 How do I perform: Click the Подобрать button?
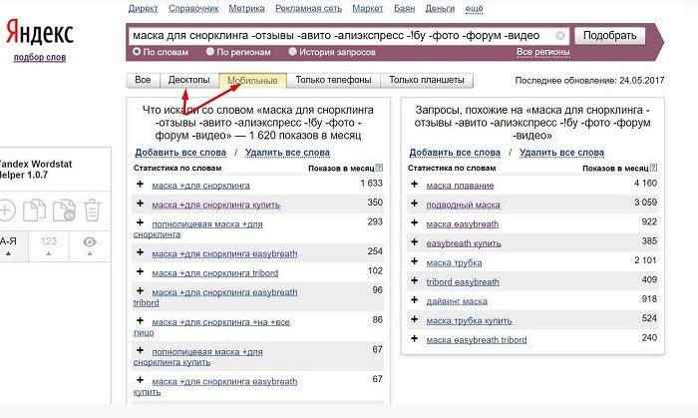[x=609, y=36]
